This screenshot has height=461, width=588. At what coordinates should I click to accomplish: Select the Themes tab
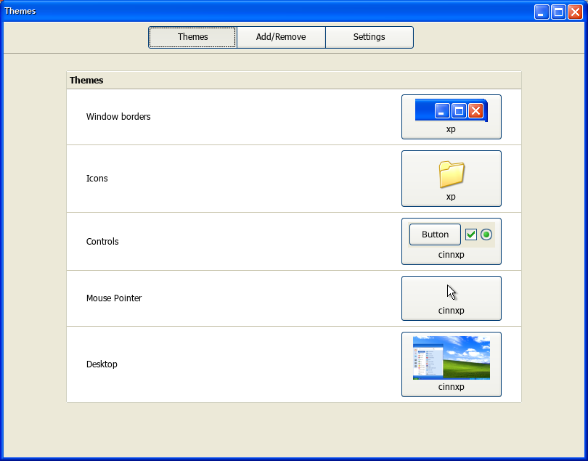pyautogui.click(x=193, y=37)
